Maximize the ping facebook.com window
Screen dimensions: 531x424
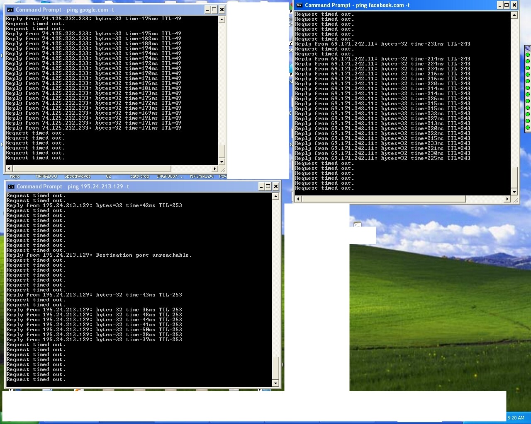tap(506, 5)
